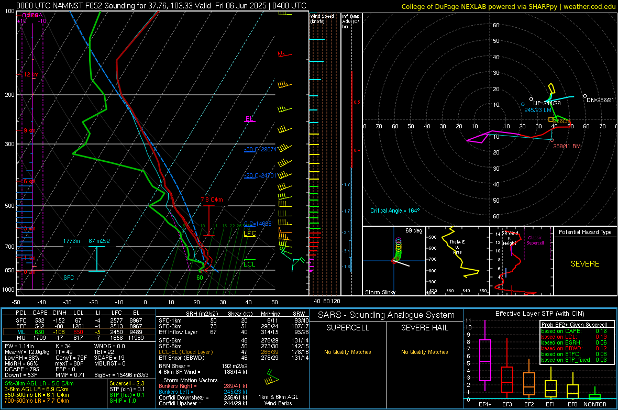
Task: Click the DCAPE = 795 value
Action: pos(21,369)
